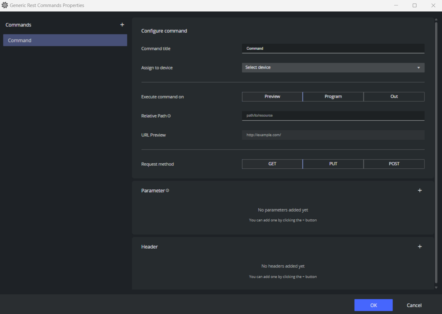The height and width of the screenshot is (314, 442).
Task: Click the Parameter info icon
Action: (x=167, y=191)
